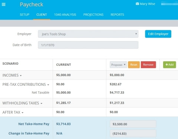Expand the PRE-TAX CONTRIBUTIONS section
Image resolution: width=178 pixels, height=139 pixels.
pos(26,84)
